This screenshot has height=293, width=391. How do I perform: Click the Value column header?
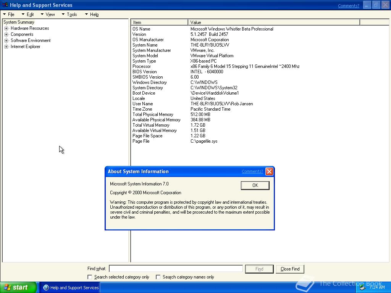(274, 23)
